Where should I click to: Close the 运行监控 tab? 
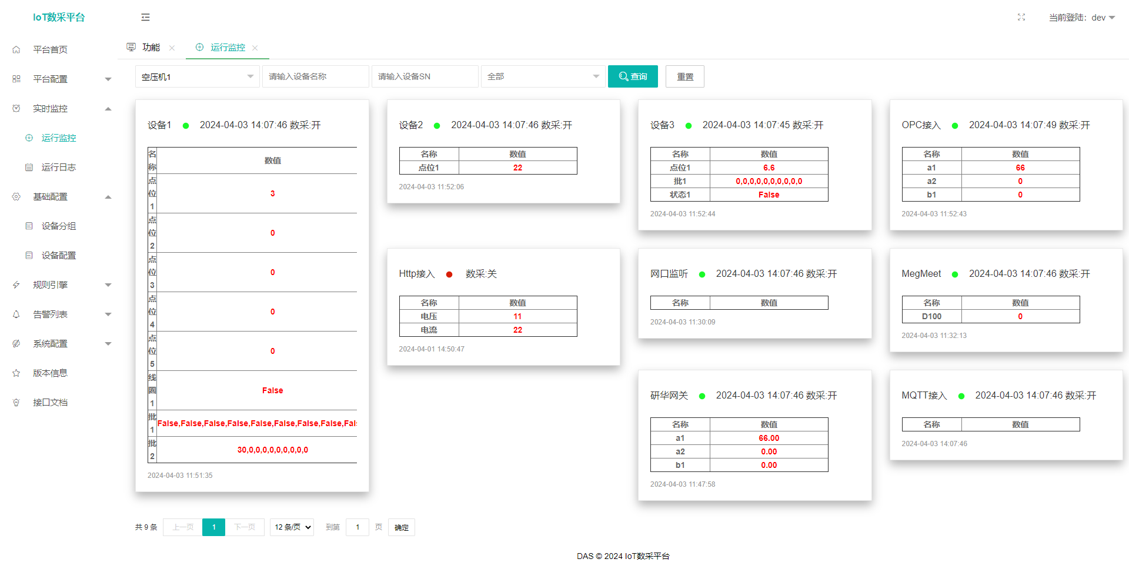[255, 48]
